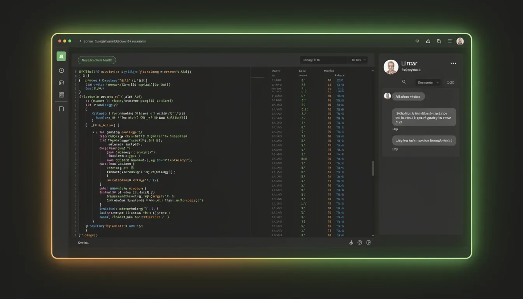Click the heart-shaped icon in the title bar
Viewport: 523px width, 299px height.
tap(417, 41)
